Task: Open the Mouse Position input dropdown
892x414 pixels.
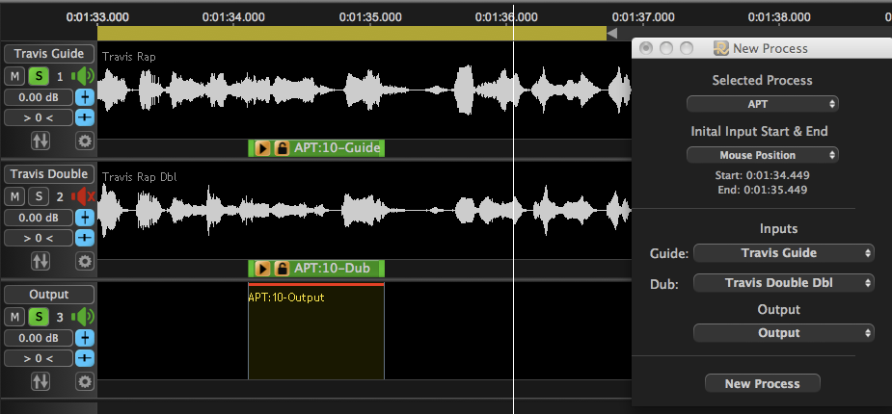Action: pos(763,155)
